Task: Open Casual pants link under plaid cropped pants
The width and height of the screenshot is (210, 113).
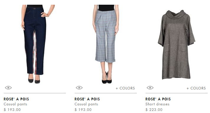Action: tap(86, 104)
